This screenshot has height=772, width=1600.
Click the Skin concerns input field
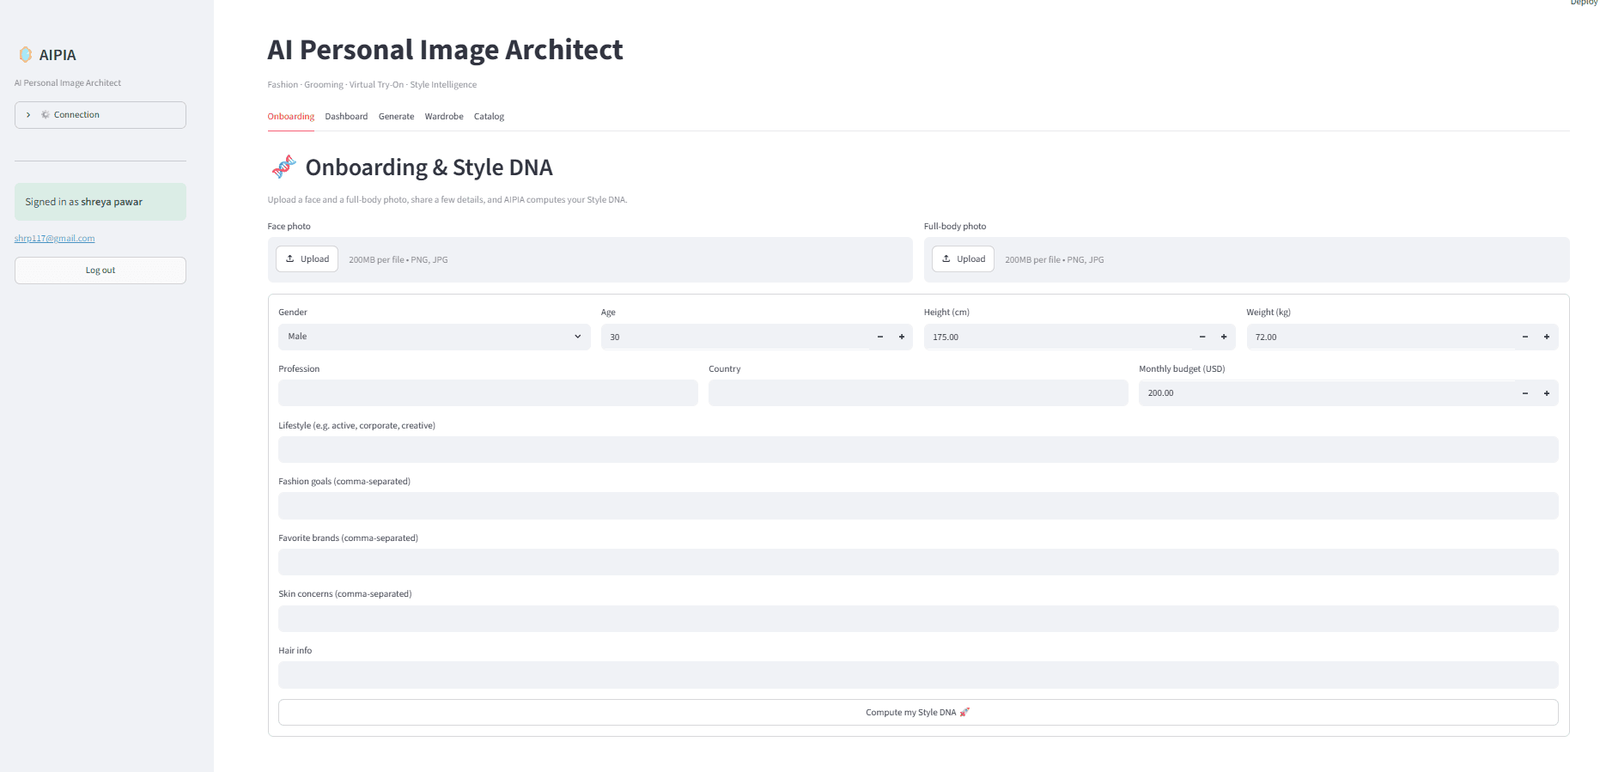click(918, 619)
